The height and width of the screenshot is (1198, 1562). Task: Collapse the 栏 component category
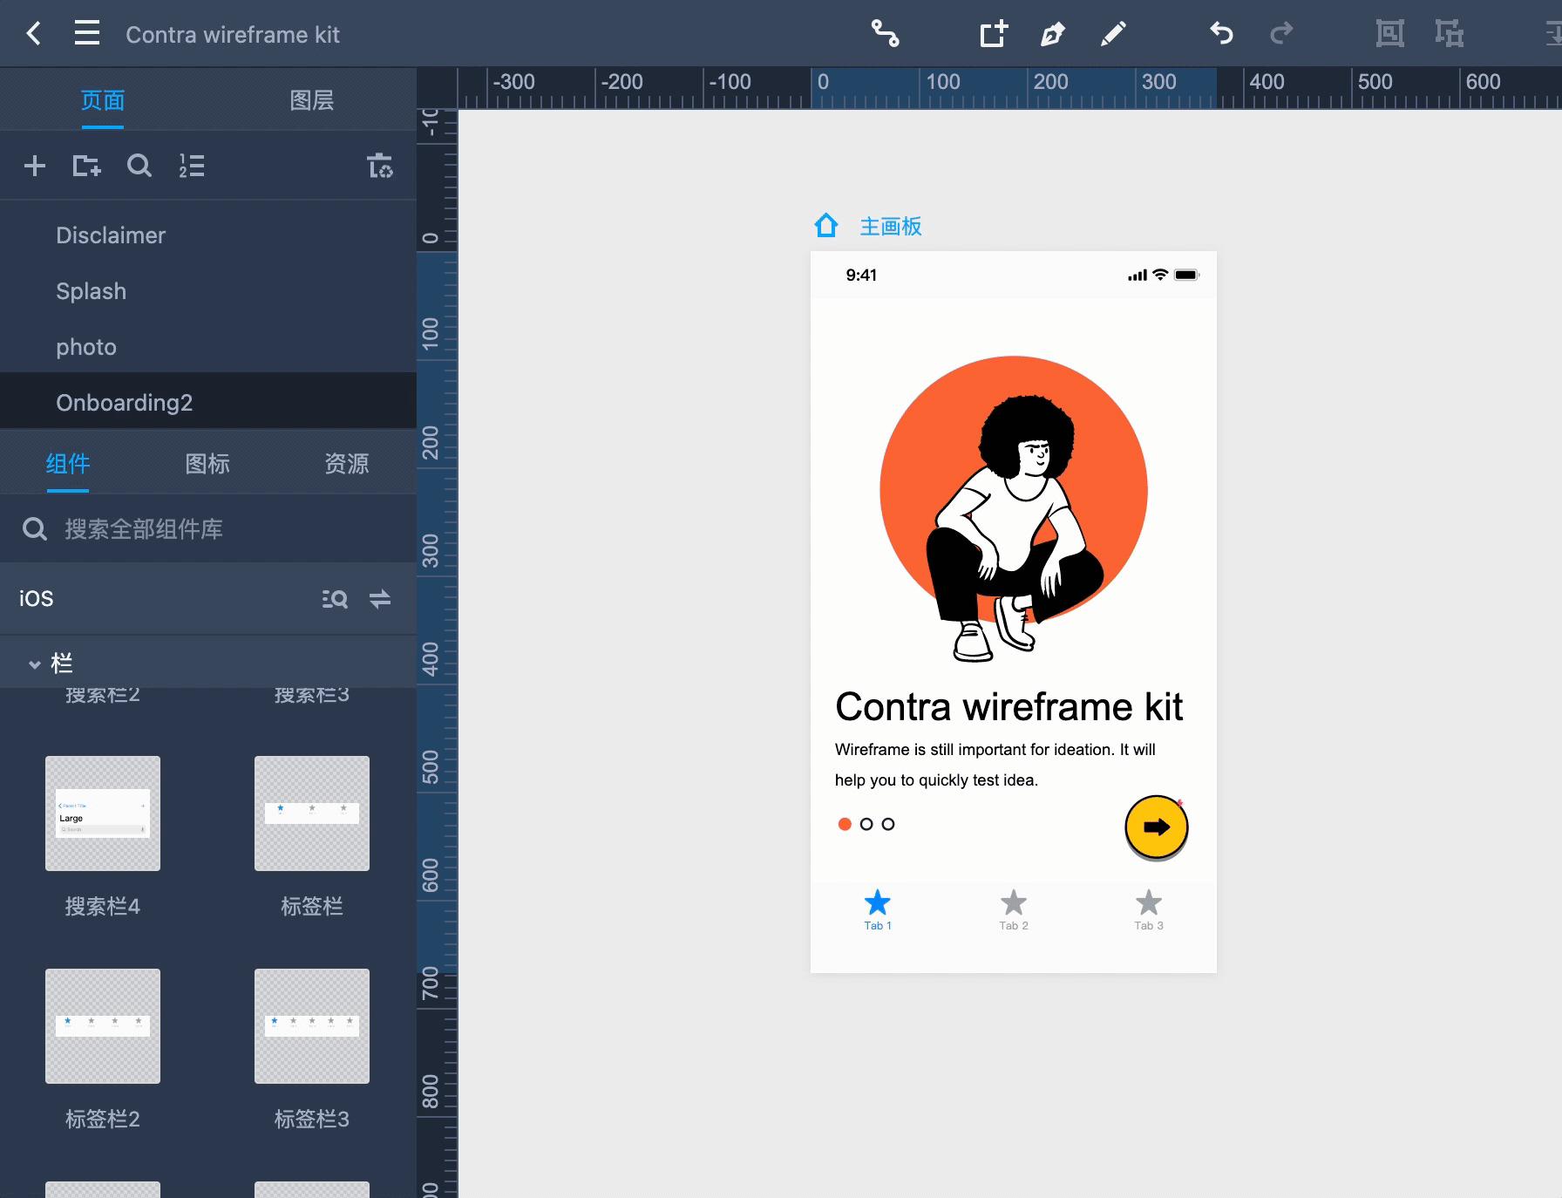tap(35, 664)
